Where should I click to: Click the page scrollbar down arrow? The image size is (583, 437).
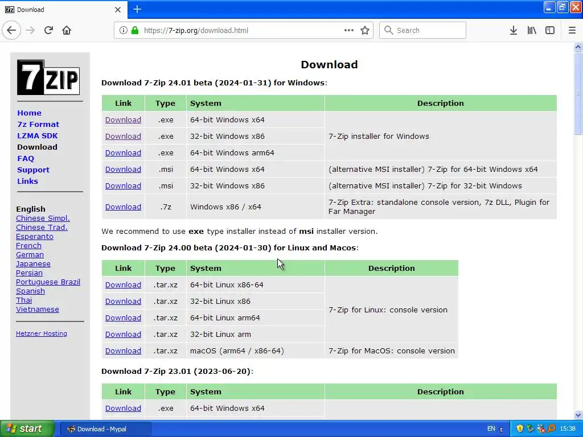pyautogui.click(x=578, y=415)
